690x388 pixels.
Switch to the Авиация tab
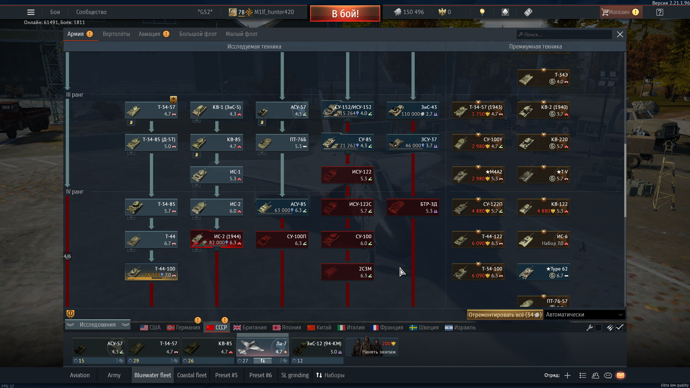[x=154, y=34]
